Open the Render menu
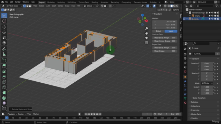This screenshot has width=221, height=124. coord(18,2)
